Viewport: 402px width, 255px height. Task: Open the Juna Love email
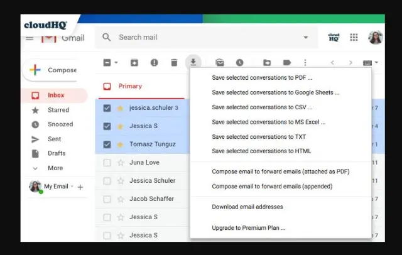tap(144, 163)
